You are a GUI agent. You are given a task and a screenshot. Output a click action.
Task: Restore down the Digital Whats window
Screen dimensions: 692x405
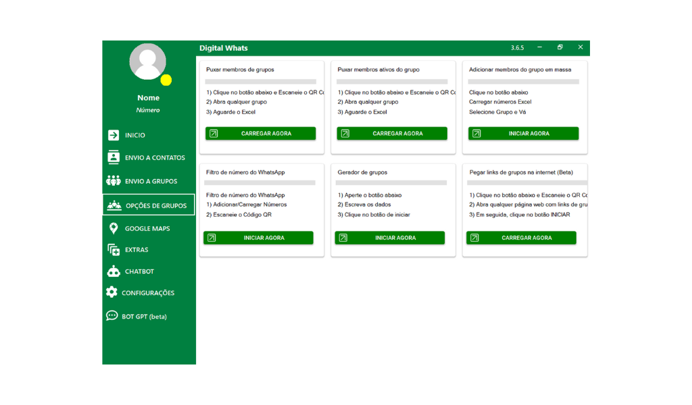click(x=560, y=47)
